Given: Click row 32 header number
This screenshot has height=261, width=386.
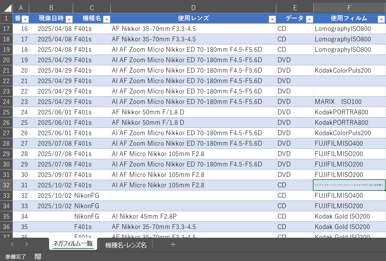Looking at the screenshot, I should [6, 185].
